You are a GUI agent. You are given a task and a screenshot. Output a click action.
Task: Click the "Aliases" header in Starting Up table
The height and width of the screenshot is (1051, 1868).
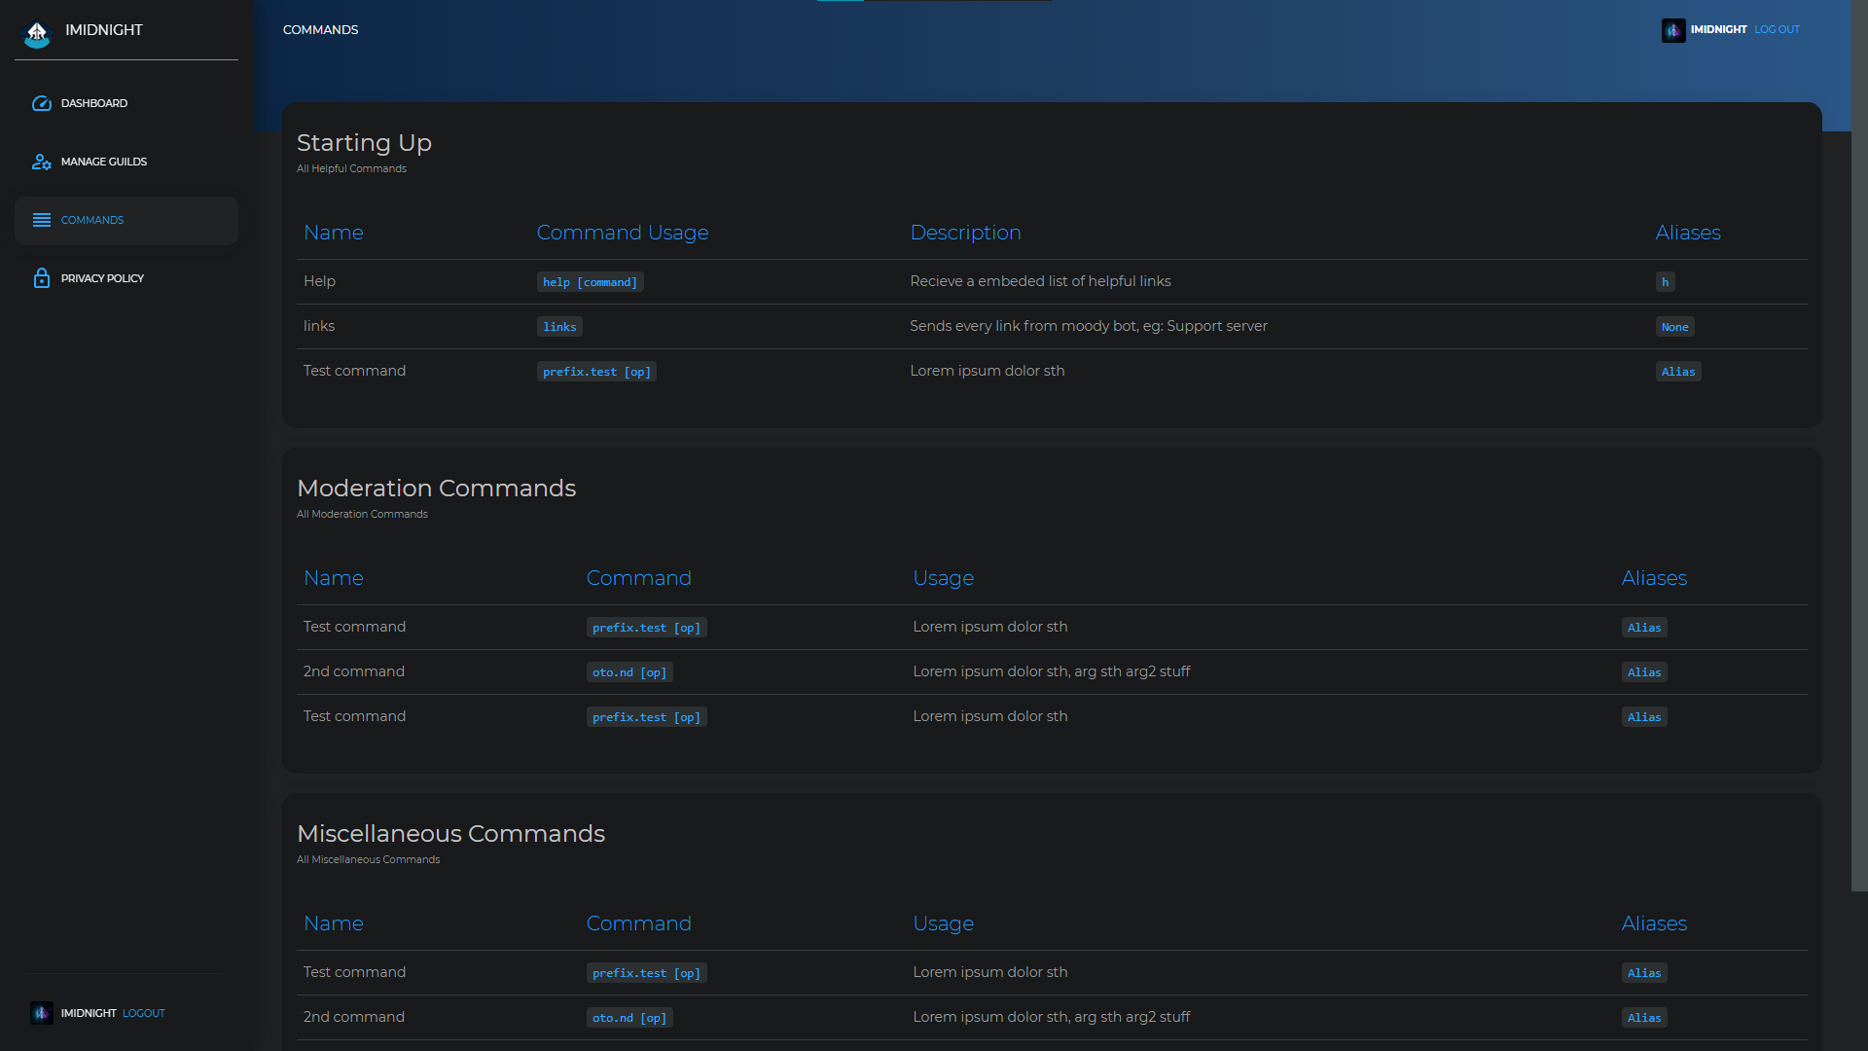pos(1688,233)
